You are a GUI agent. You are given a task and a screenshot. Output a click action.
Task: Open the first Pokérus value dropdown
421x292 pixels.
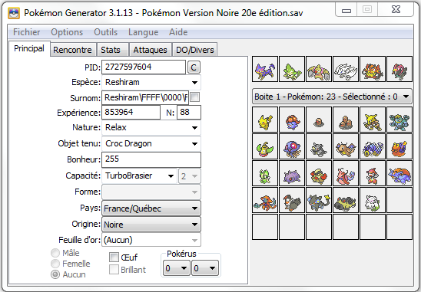click(176, 268)
